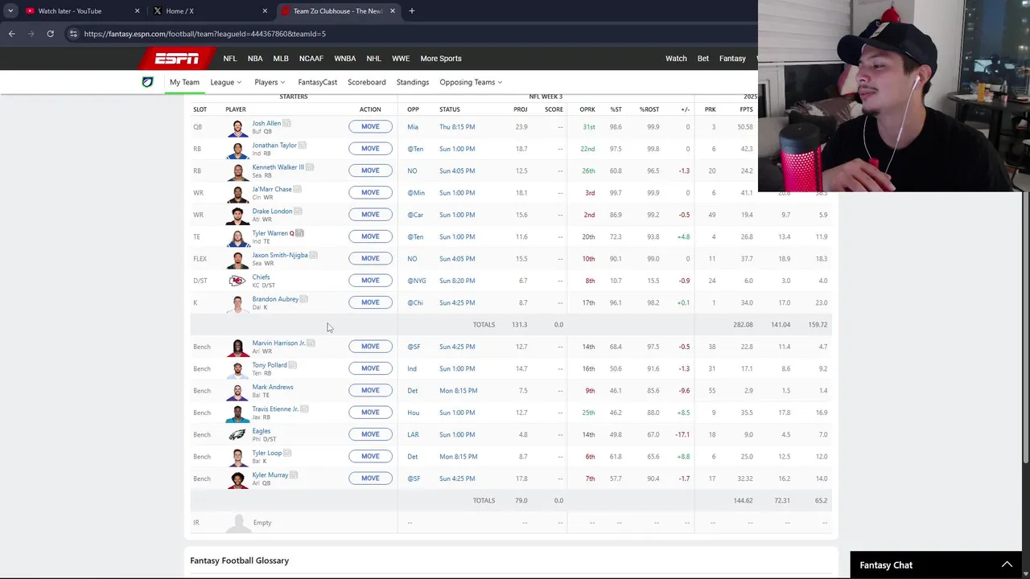Open Mark Andrews player link
The image size is (1030, 579).
point(273,387)
